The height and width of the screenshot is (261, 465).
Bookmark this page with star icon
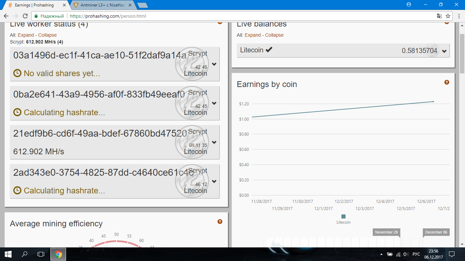pyautogui.click(x=448, y=16)
